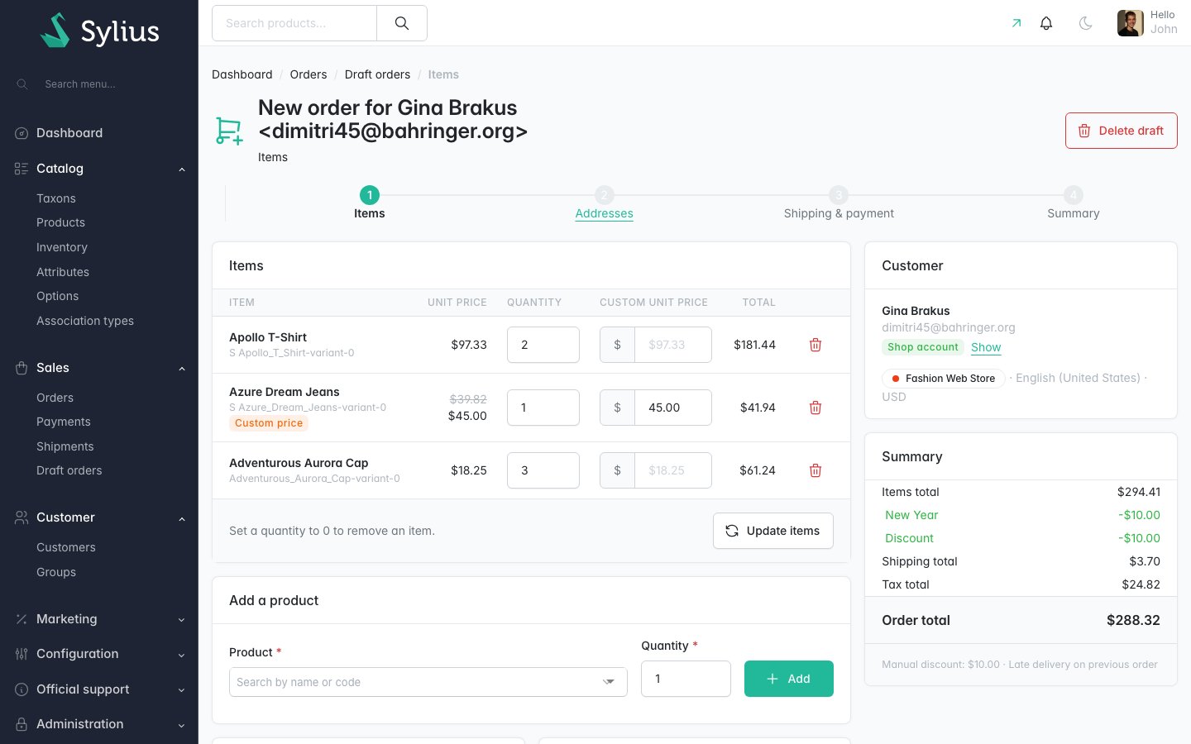Click the Update items button
This screenshot has height=744, width=1191.
[773, 531]
